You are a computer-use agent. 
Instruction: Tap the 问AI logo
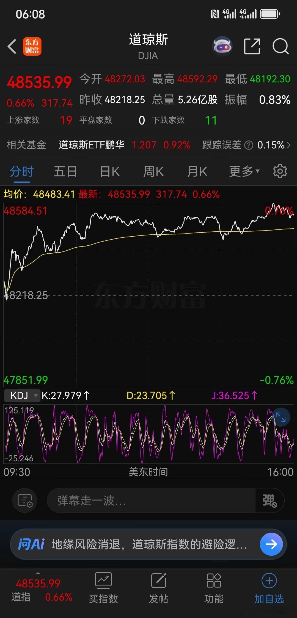[x=31, y=544]
